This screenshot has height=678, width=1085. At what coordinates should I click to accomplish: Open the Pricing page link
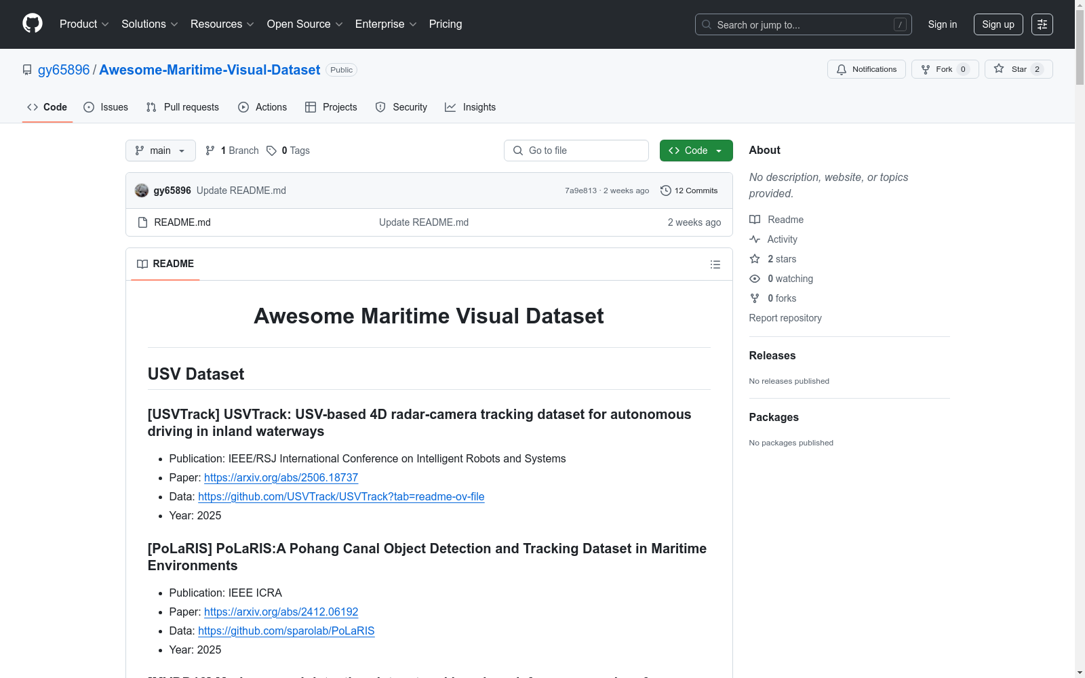446,24
